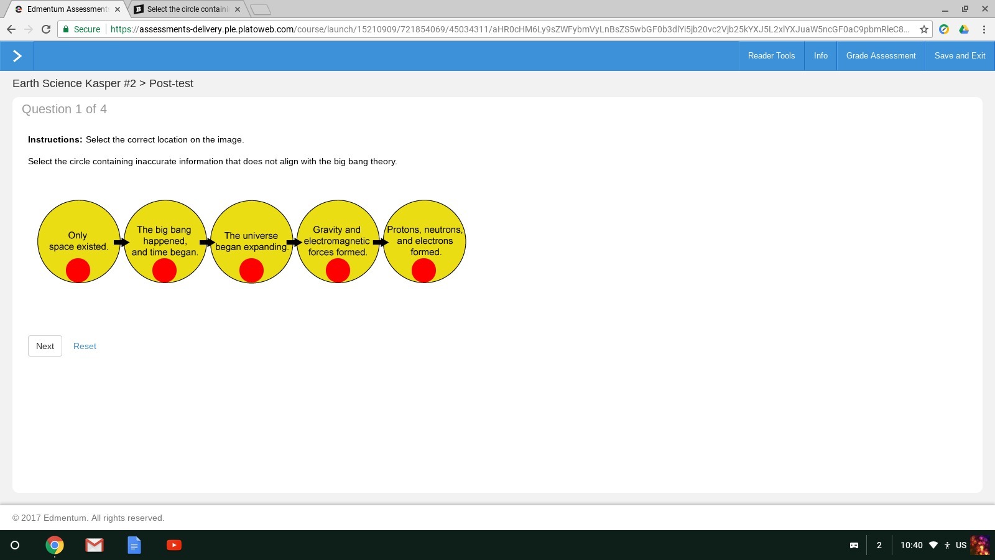Switch to the Edmentum Assessment tab
This screenshot has width=995, height=560.
click(67, 9)
